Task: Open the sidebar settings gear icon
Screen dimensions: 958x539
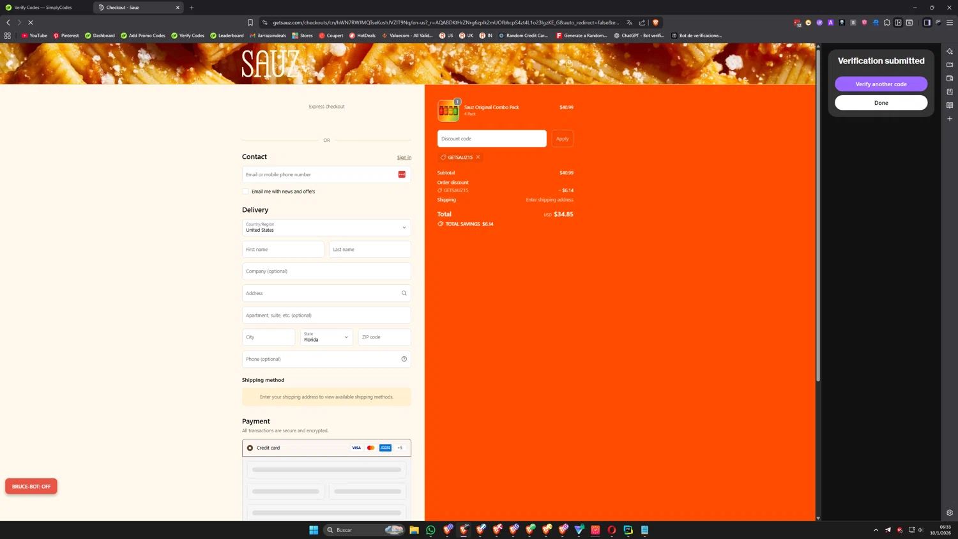Action: point(950,513)
